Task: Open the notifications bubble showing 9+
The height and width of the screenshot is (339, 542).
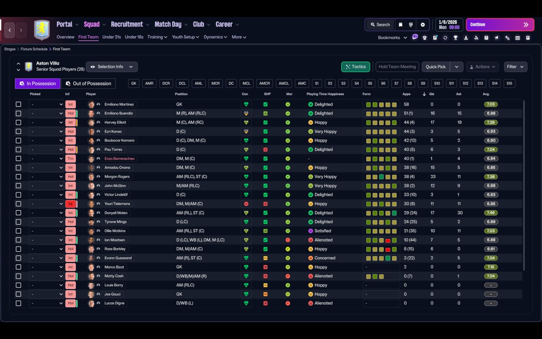Action: pyautogui.click(x=415, y=37)
